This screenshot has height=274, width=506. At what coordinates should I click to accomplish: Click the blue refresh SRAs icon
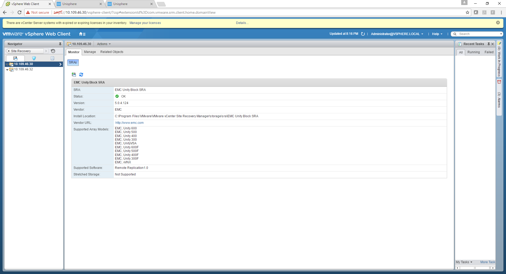81,75
